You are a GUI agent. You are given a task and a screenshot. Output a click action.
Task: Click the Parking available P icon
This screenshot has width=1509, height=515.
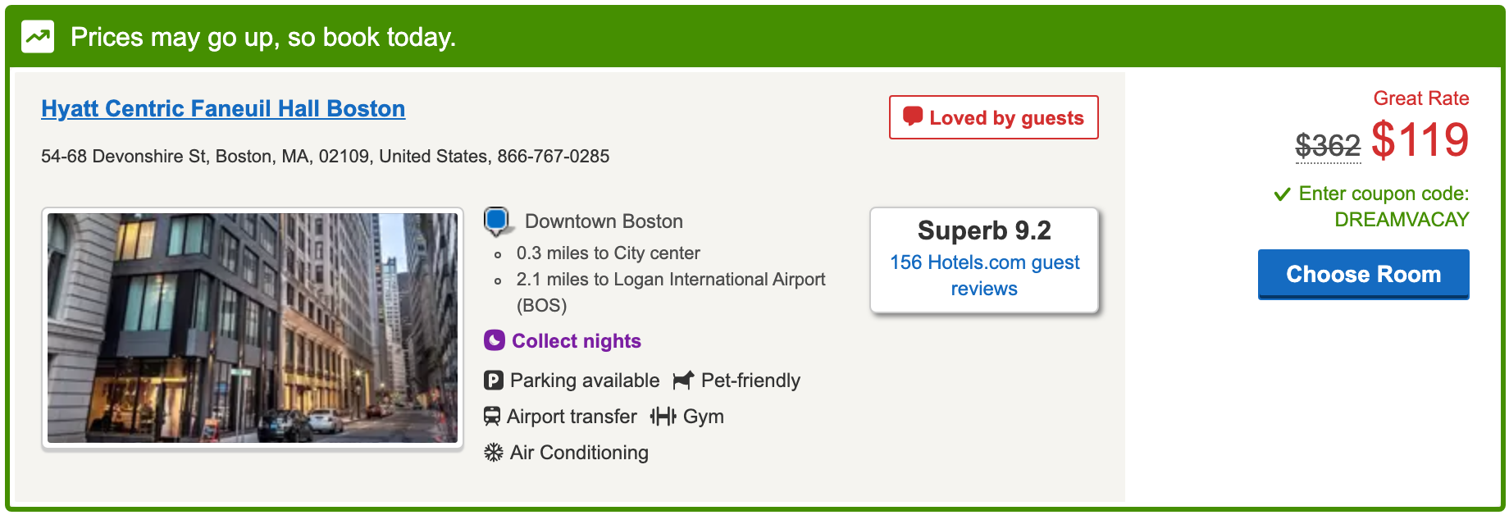pos(493,381)
